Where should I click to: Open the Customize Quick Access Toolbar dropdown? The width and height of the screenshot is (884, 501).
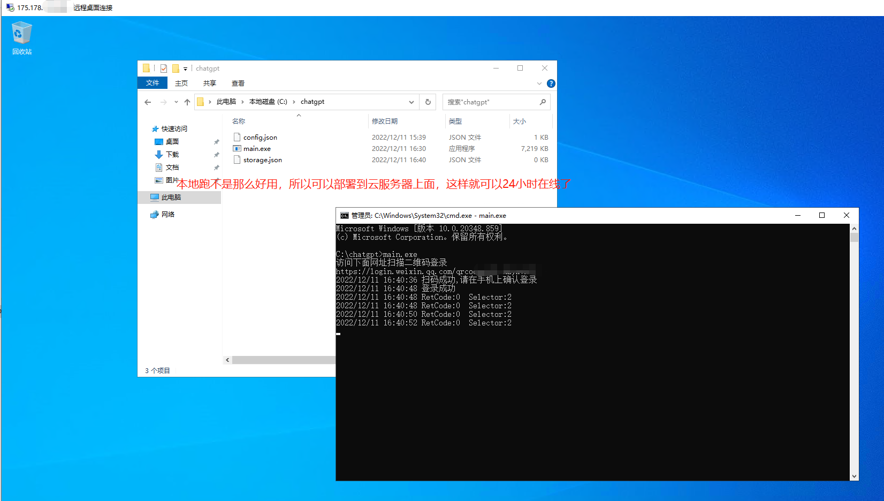(185, 69)
